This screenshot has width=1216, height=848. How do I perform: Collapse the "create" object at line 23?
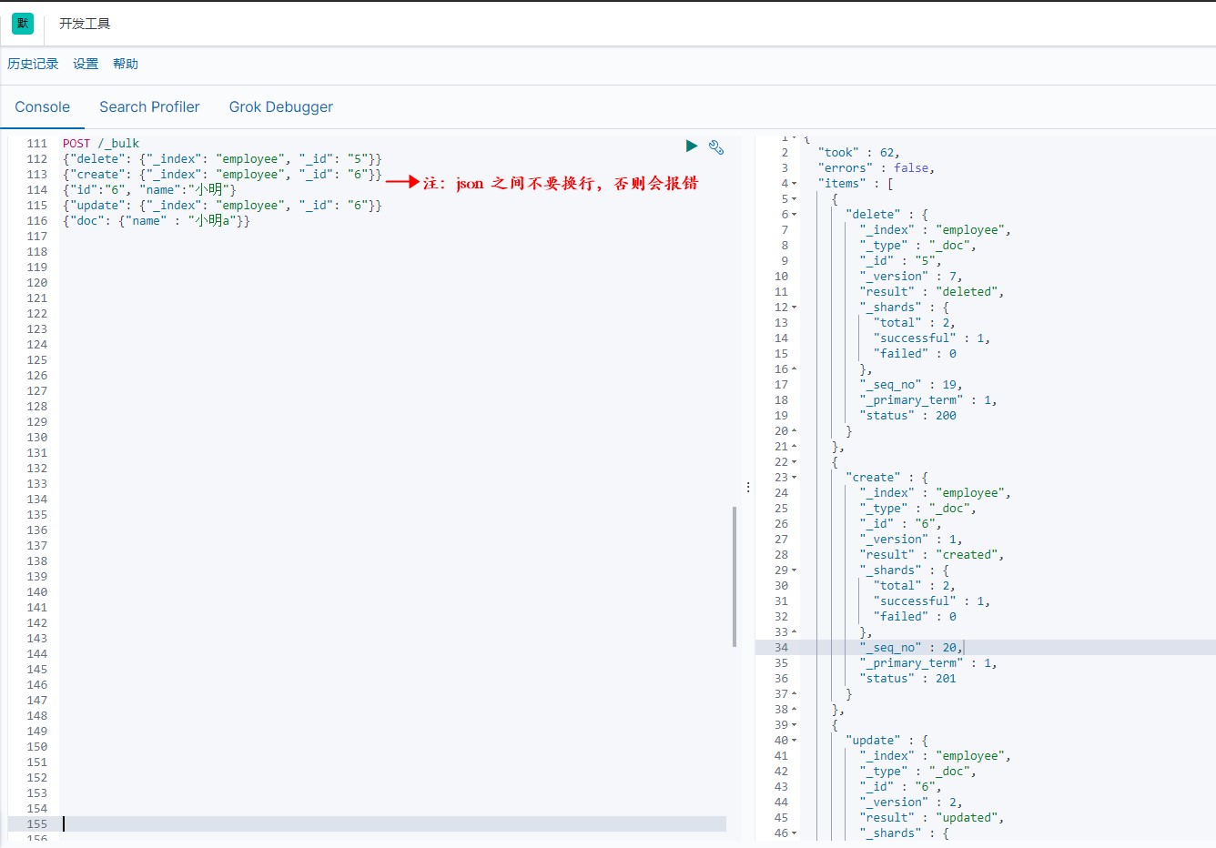[794, 478]
